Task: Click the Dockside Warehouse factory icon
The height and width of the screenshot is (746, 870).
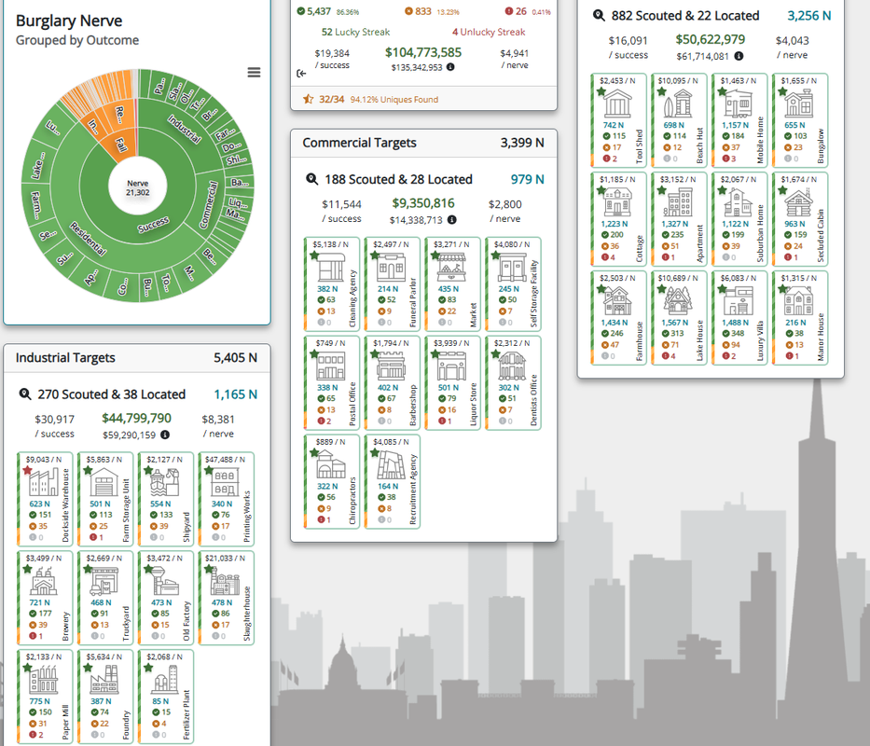Action: coord(44,482)
